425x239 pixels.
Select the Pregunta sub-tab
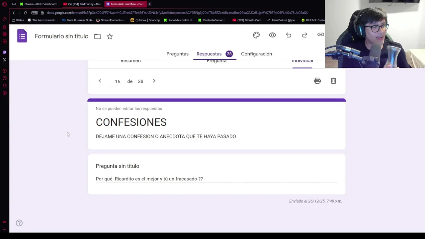[x=216, y=61]
